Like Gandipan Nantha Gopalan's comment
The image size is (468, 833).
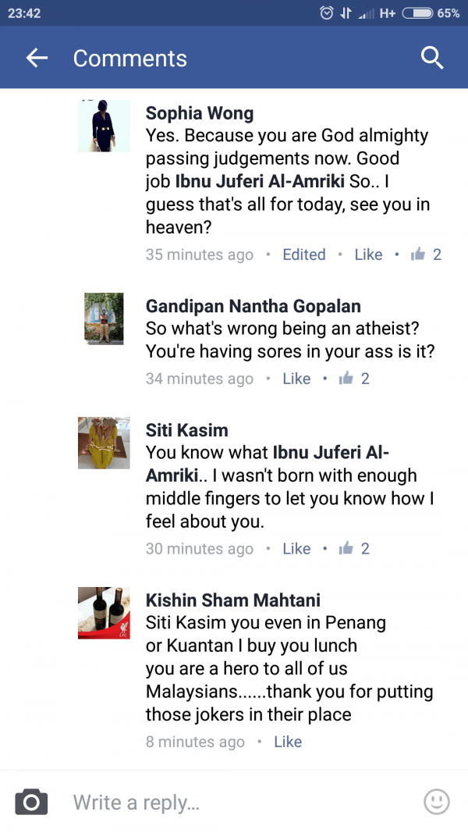pos(296,379)
